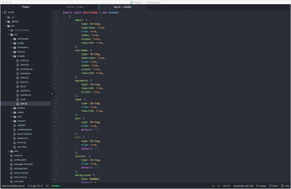Click the linter errors count icon
Viewport: 291px width, 189px height.
coord(29,186)
